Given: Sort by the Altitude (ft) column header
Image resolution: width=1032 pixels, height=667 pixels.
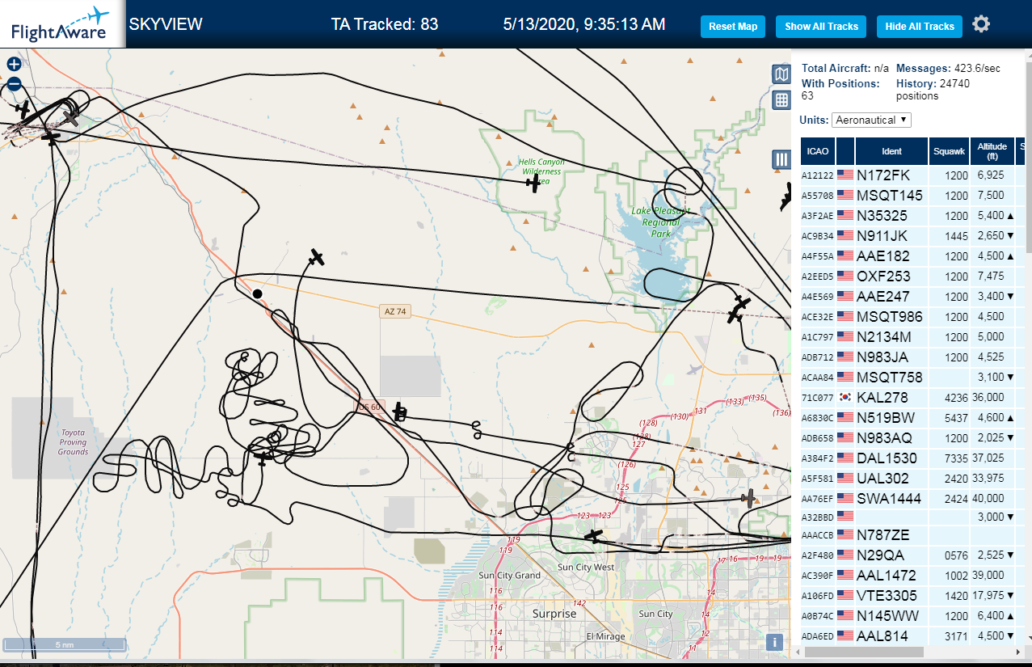Looking at the screenshot, I should [992, 151].
